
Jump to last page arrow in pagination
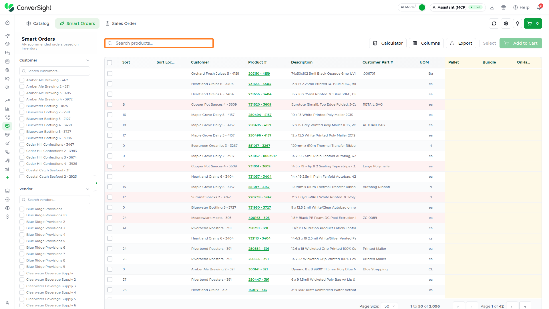pyautogui.click(x=525, y=306)
